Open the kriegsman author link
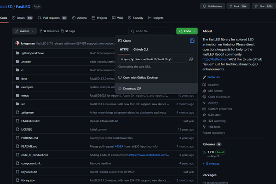The image size is (276, 184). (x=28, y=43)
